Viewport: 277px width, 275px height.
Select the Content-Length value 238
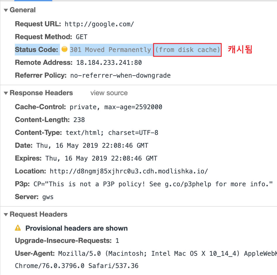(x=79, y=120)
